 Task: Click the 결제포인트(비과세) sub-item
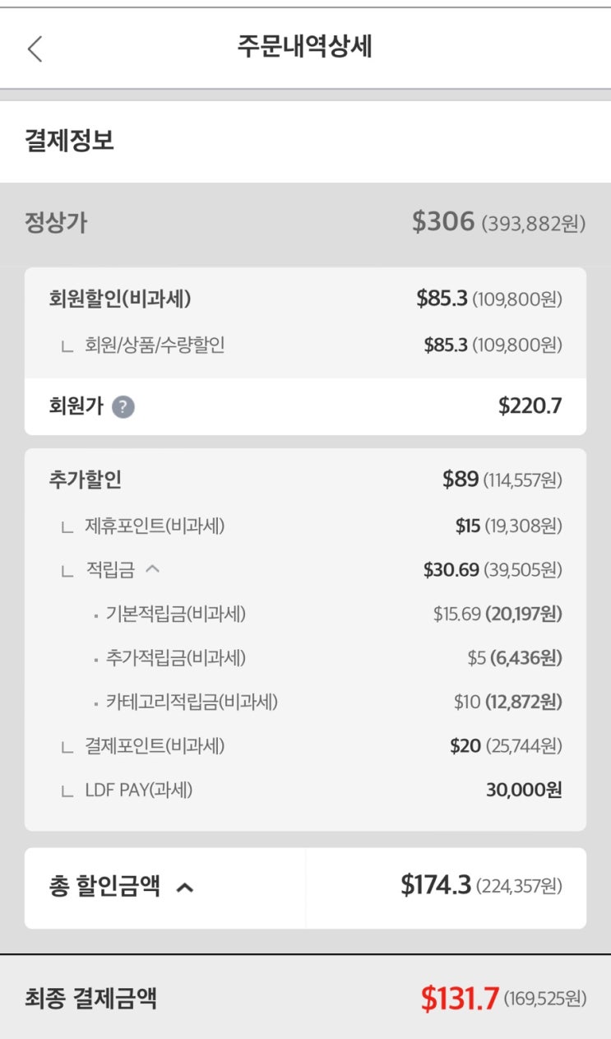pyautogui.click(x=155, y=746)
